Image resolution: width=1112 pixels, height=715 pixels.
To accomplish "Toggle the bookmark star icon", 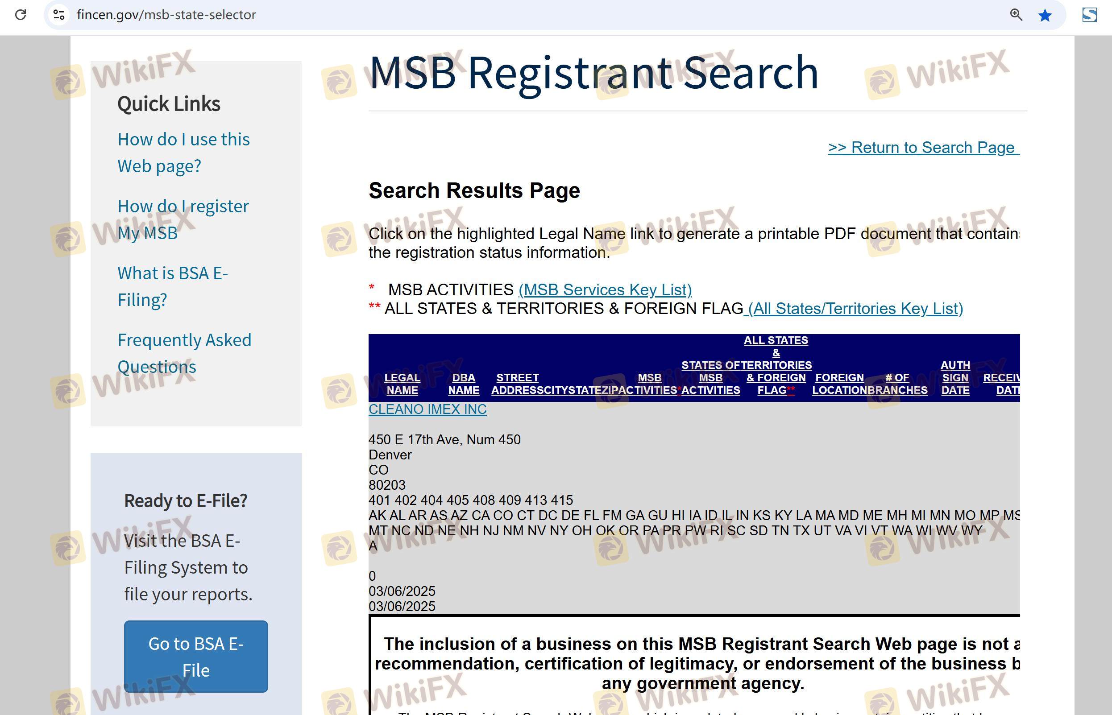I will (1045, 15).
